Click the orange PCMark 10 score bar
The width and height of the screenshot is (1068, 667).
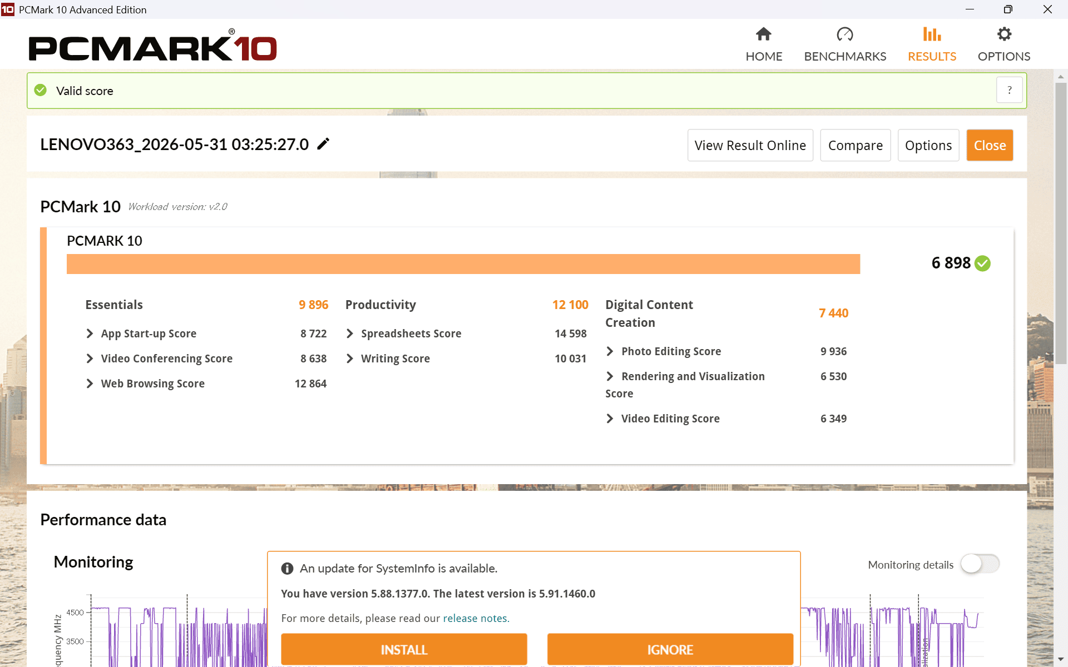[x=463, y=264]
